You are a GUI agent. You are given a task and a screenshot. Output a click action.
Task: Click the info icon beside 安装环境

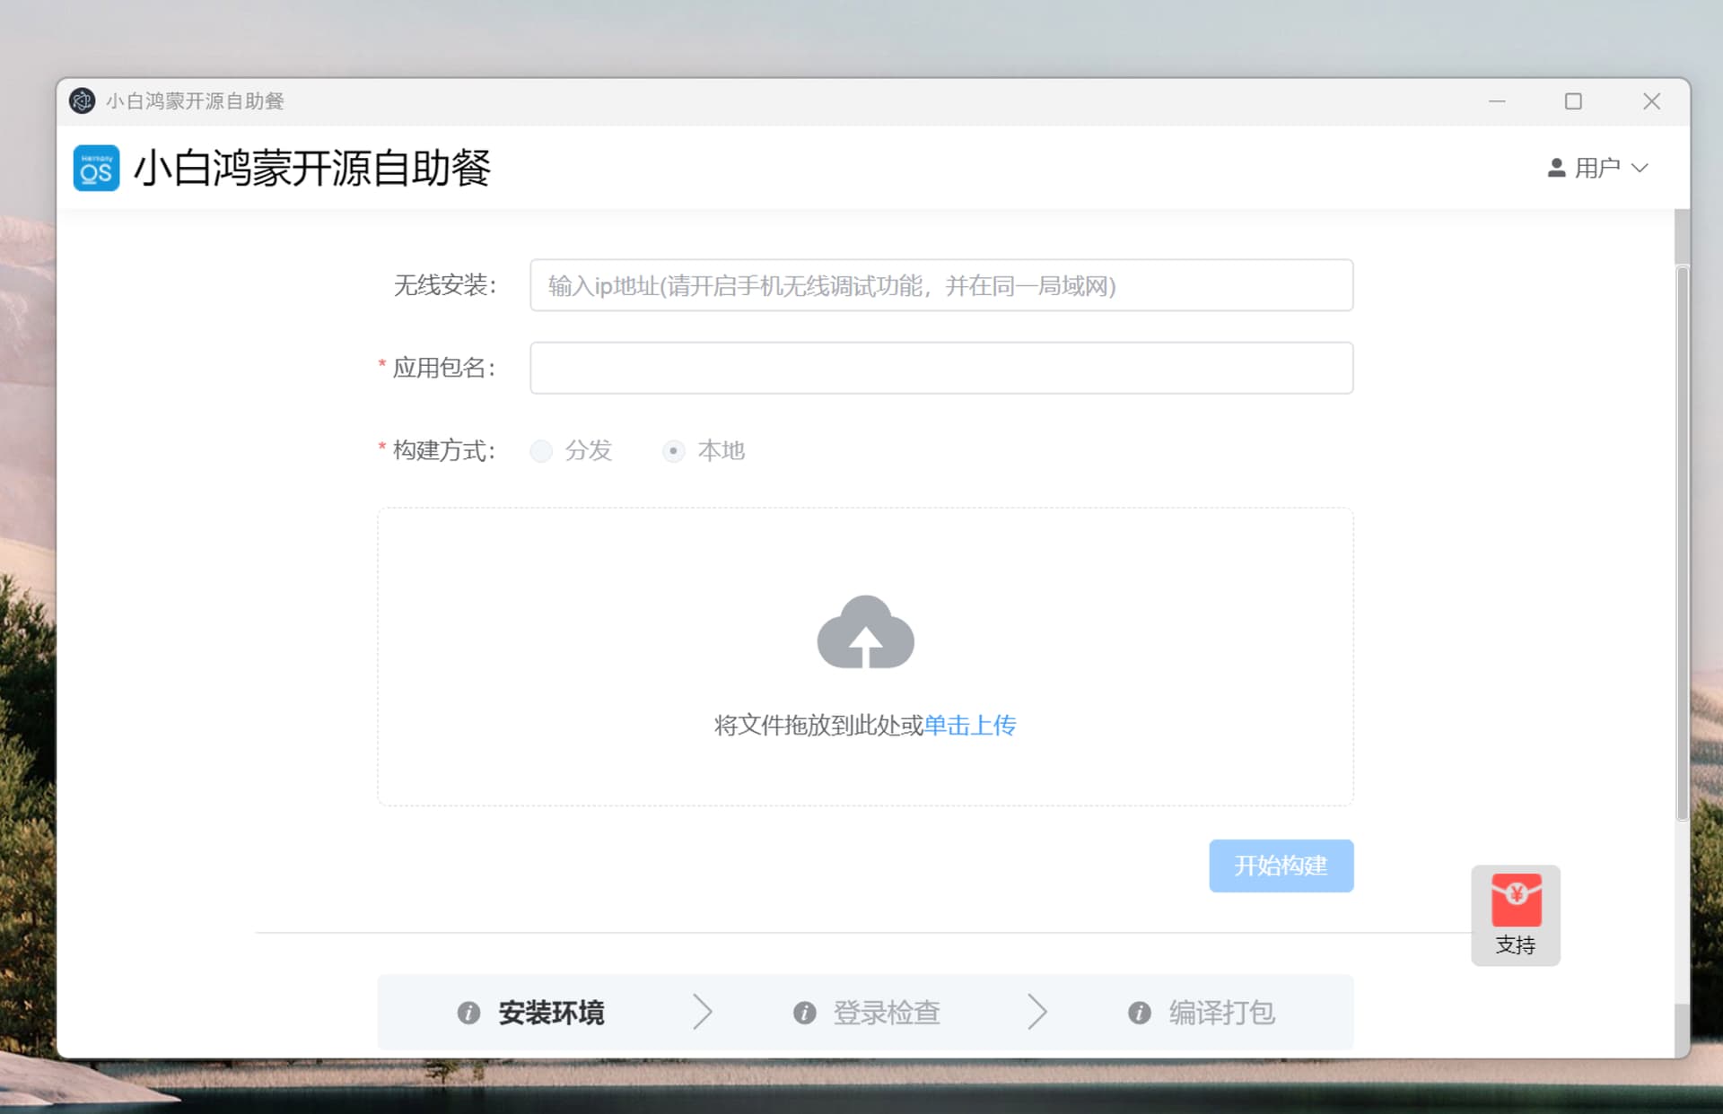point(468,1013)
